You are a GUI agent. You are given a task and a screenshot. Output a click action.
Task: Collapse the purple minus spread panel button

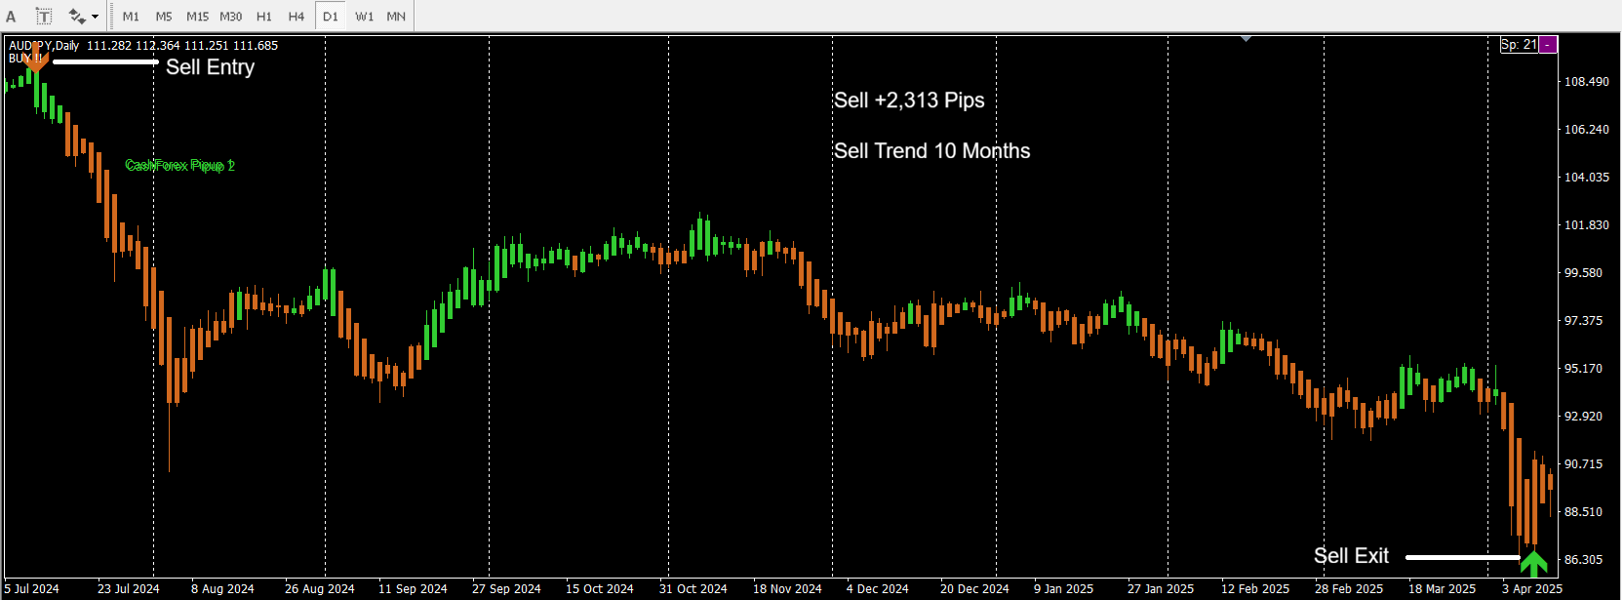click(x=1548, y=45)
